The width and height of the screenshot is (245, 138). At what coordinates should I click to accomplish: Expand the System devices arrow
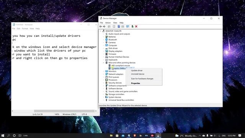(x=103, y=97)
